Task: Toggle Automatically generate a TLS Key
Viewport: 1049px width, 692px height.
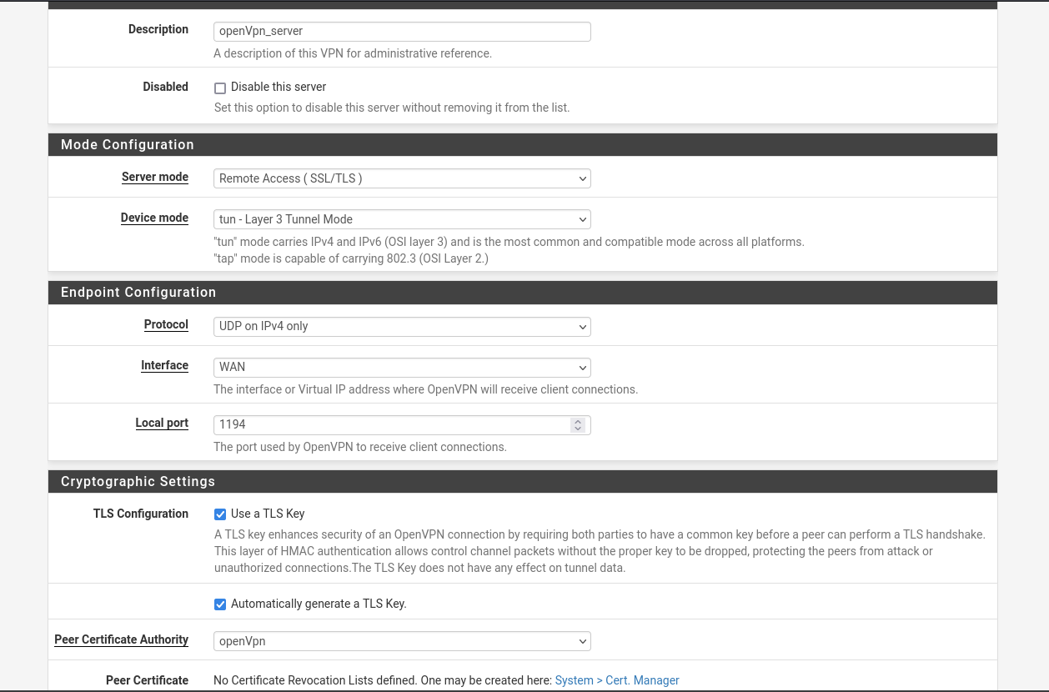Action: 220,604
